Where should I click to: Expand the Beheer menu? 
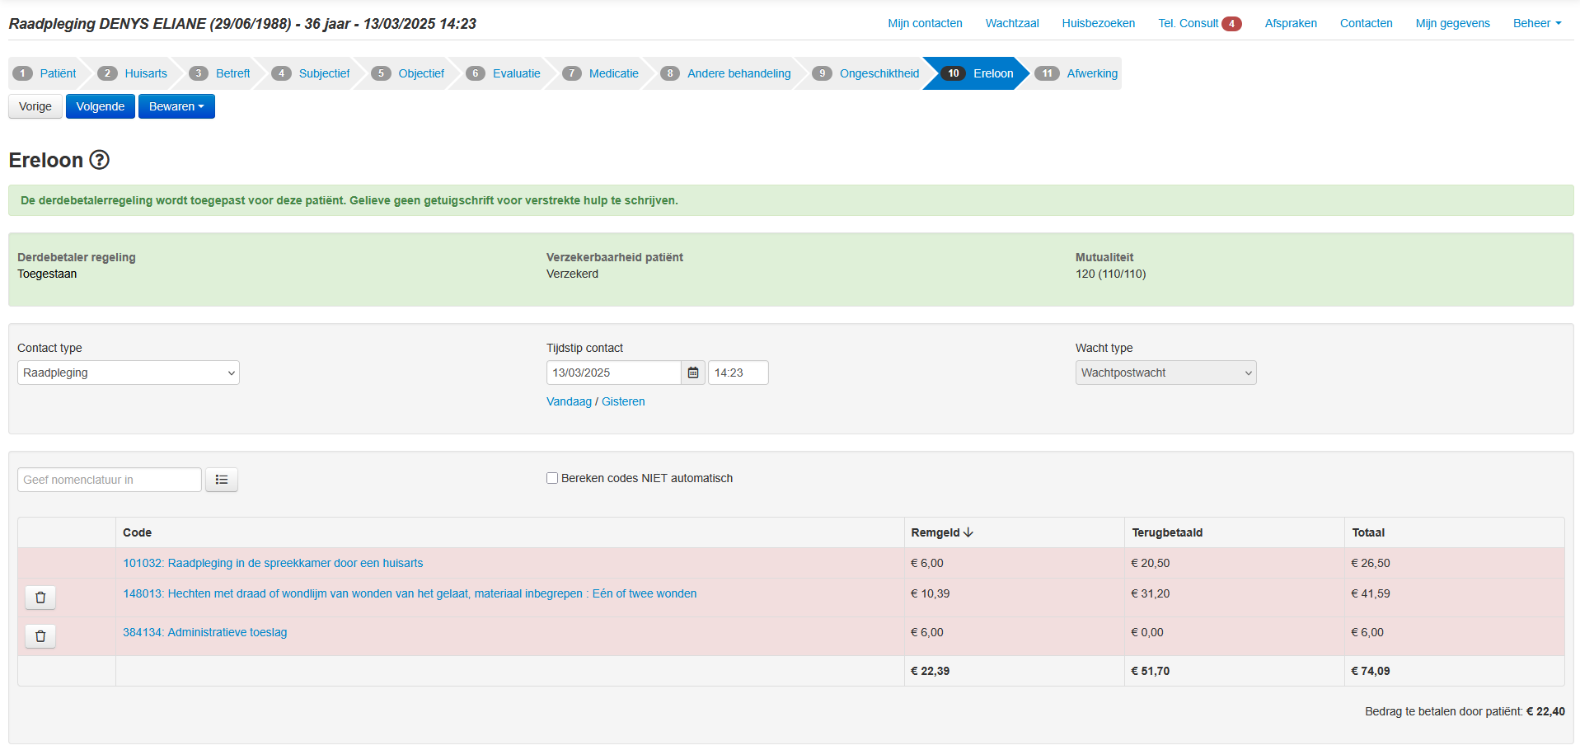(x=1537, y=23)
